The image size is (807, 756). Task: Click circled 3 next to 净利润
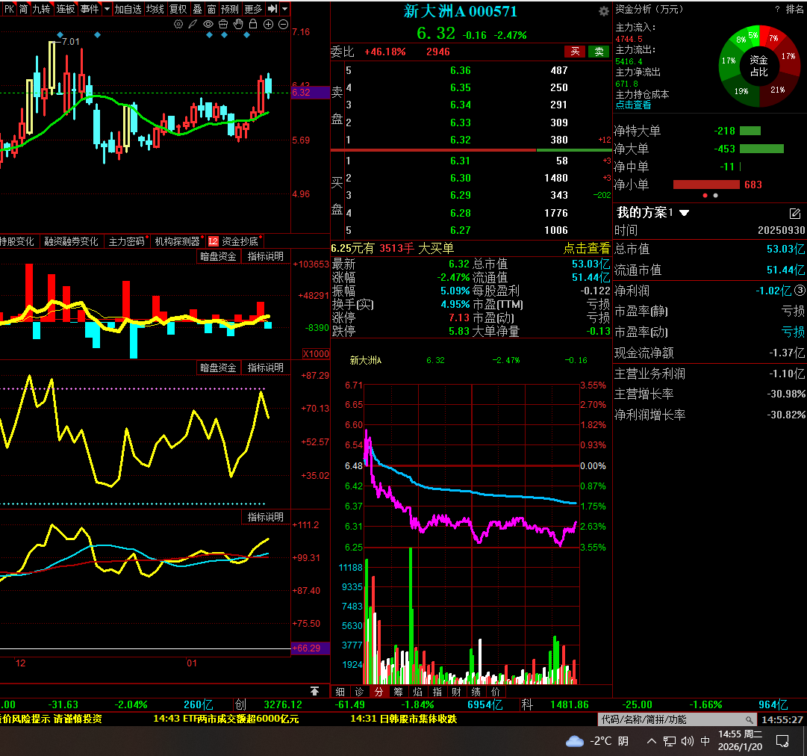click(x=800, y=291)
